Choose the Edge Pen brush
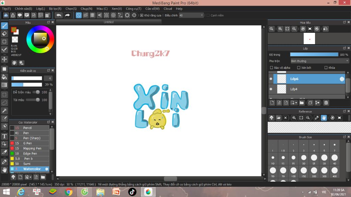 [29, 154]
